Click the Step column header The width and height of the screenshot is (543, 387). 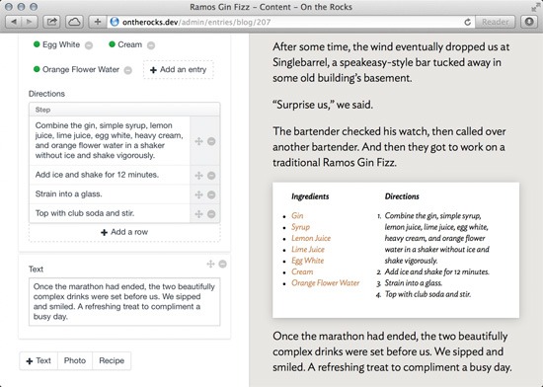point(124,110)
